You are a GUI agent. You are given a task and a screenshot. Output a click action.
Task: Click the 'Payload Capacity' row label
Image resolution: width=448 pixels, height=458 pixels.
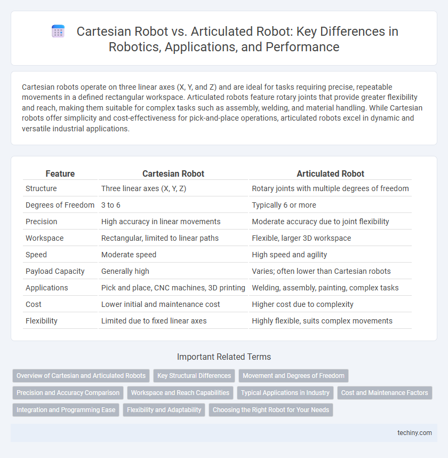point(55,271)
